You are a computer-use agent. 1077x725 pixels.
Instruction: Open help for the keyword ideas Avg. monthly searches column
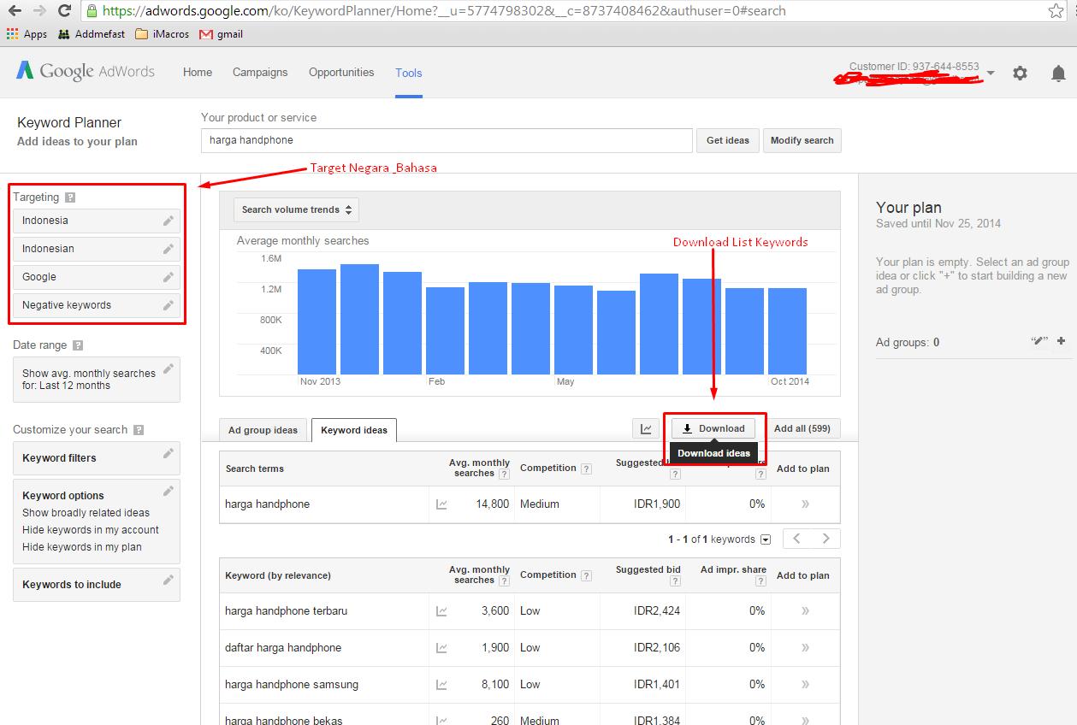(504, 581)
